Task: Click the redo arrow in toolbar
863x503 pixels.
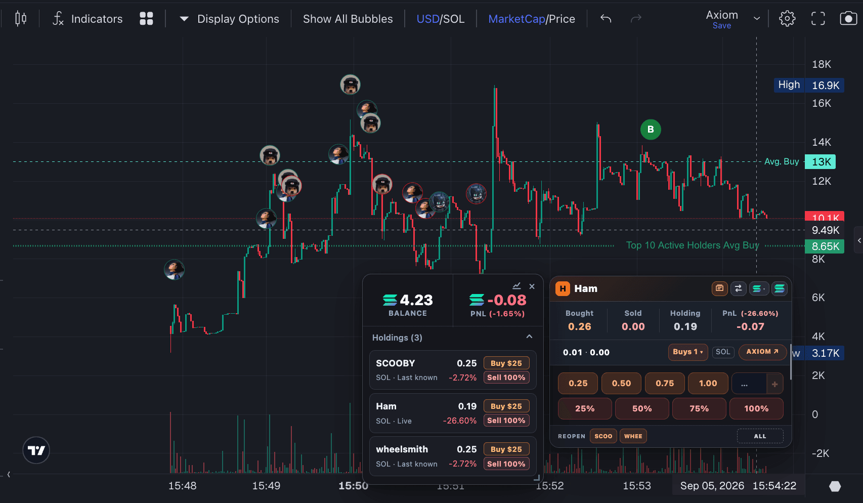Action: pyautogui.click(x=636, y=19)
